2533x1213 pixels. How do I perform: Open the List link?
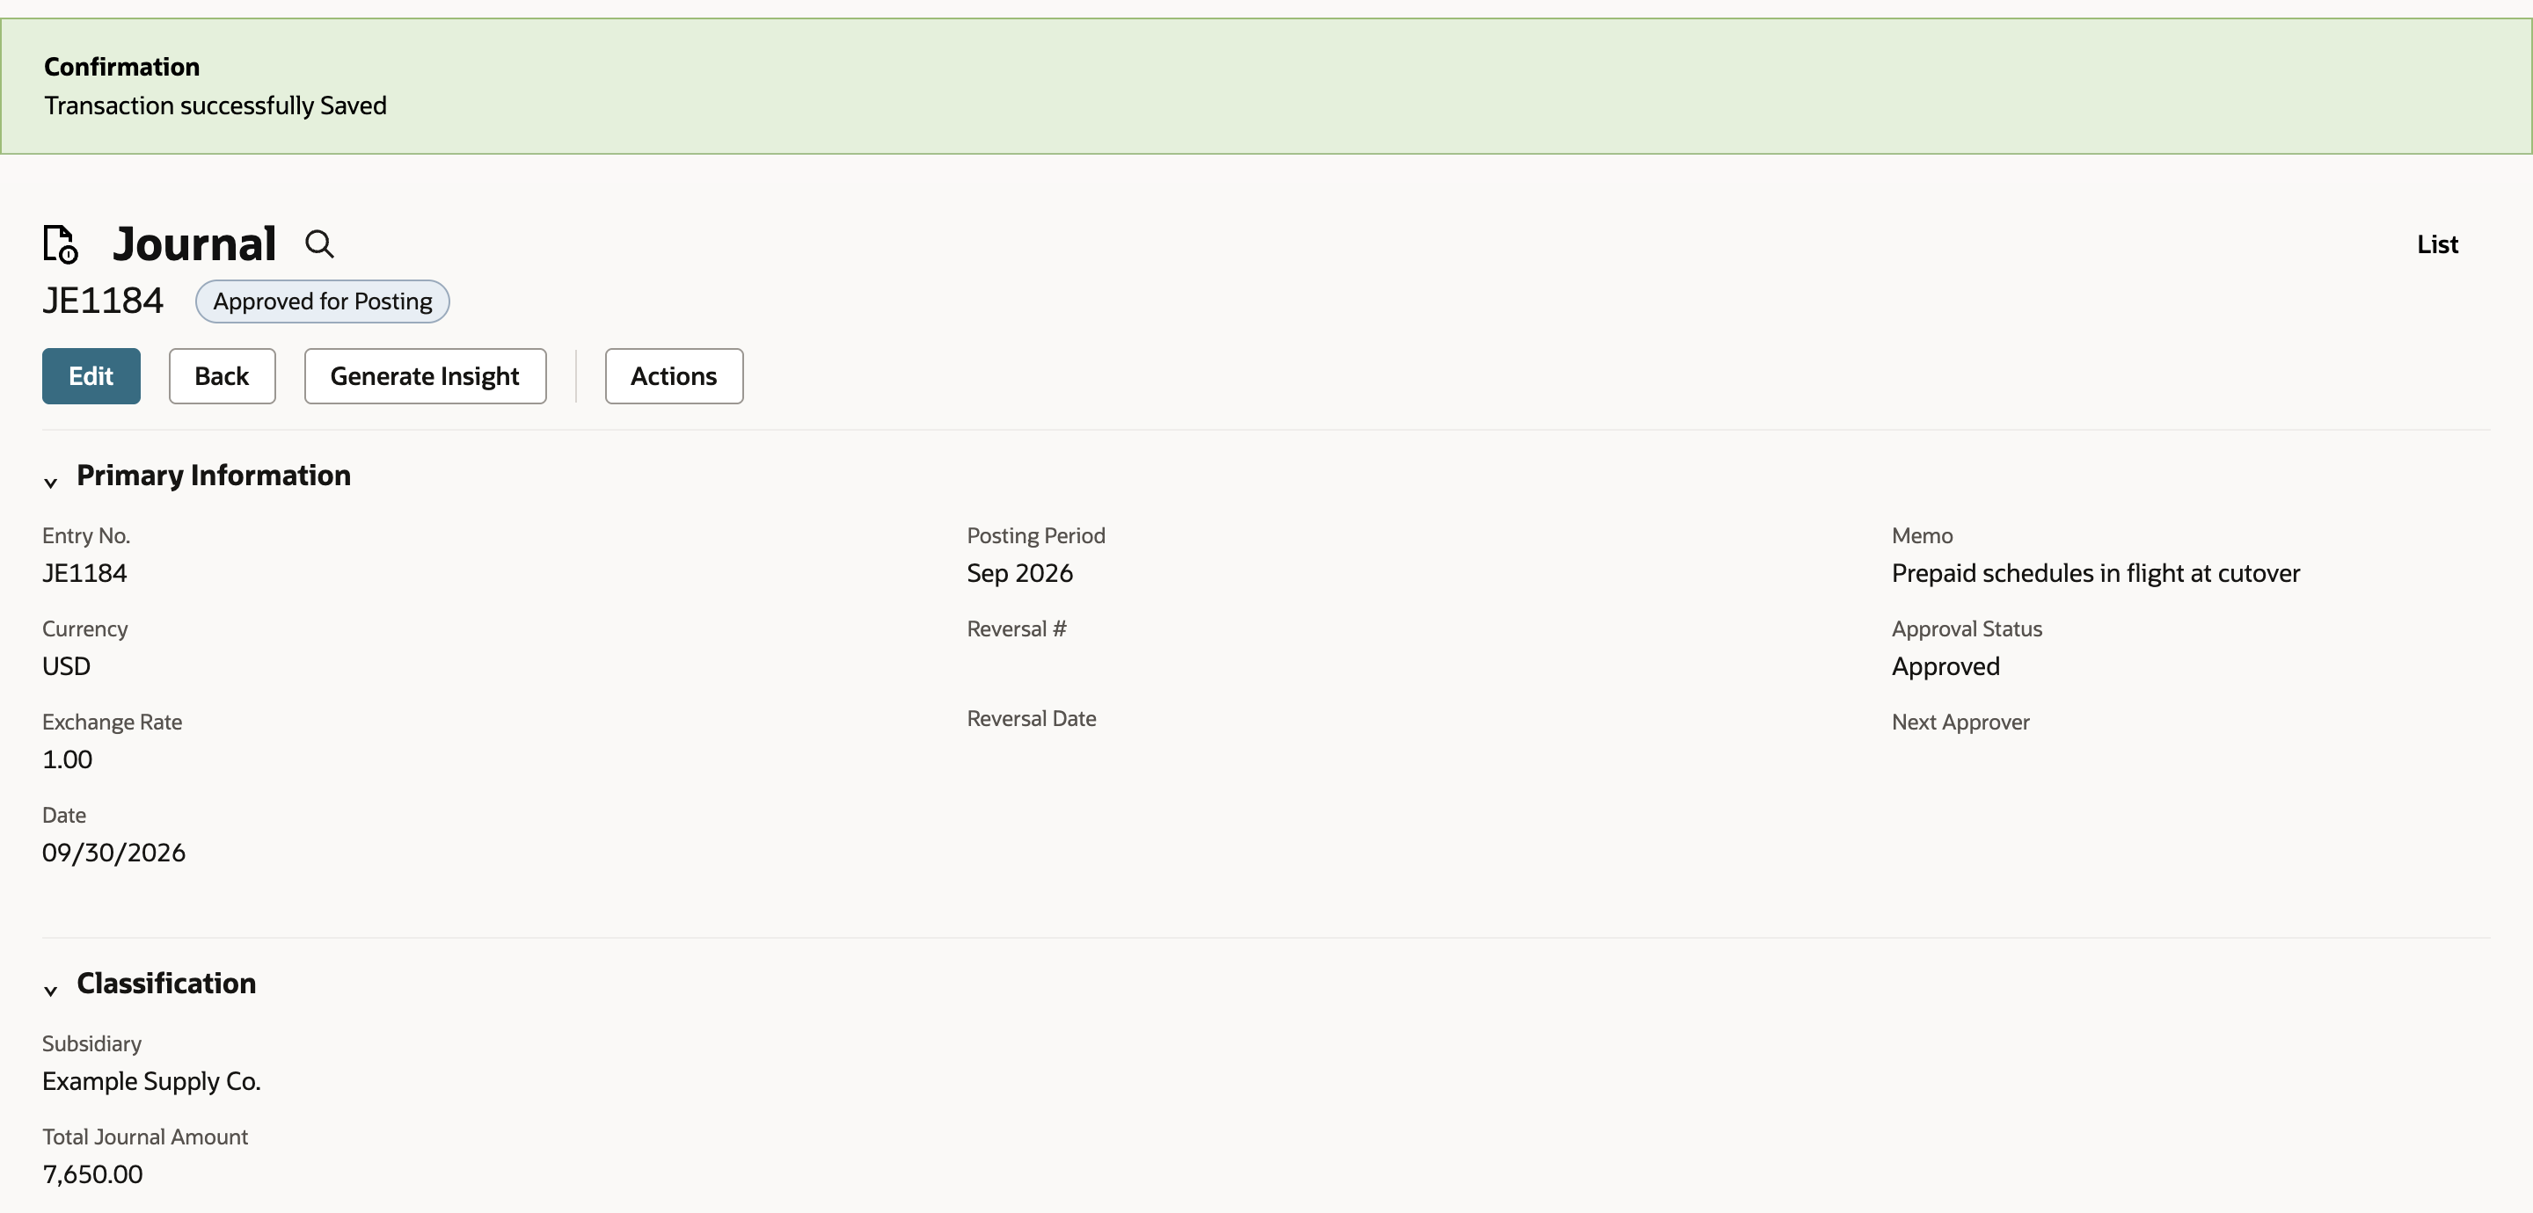click(2436, 243)
